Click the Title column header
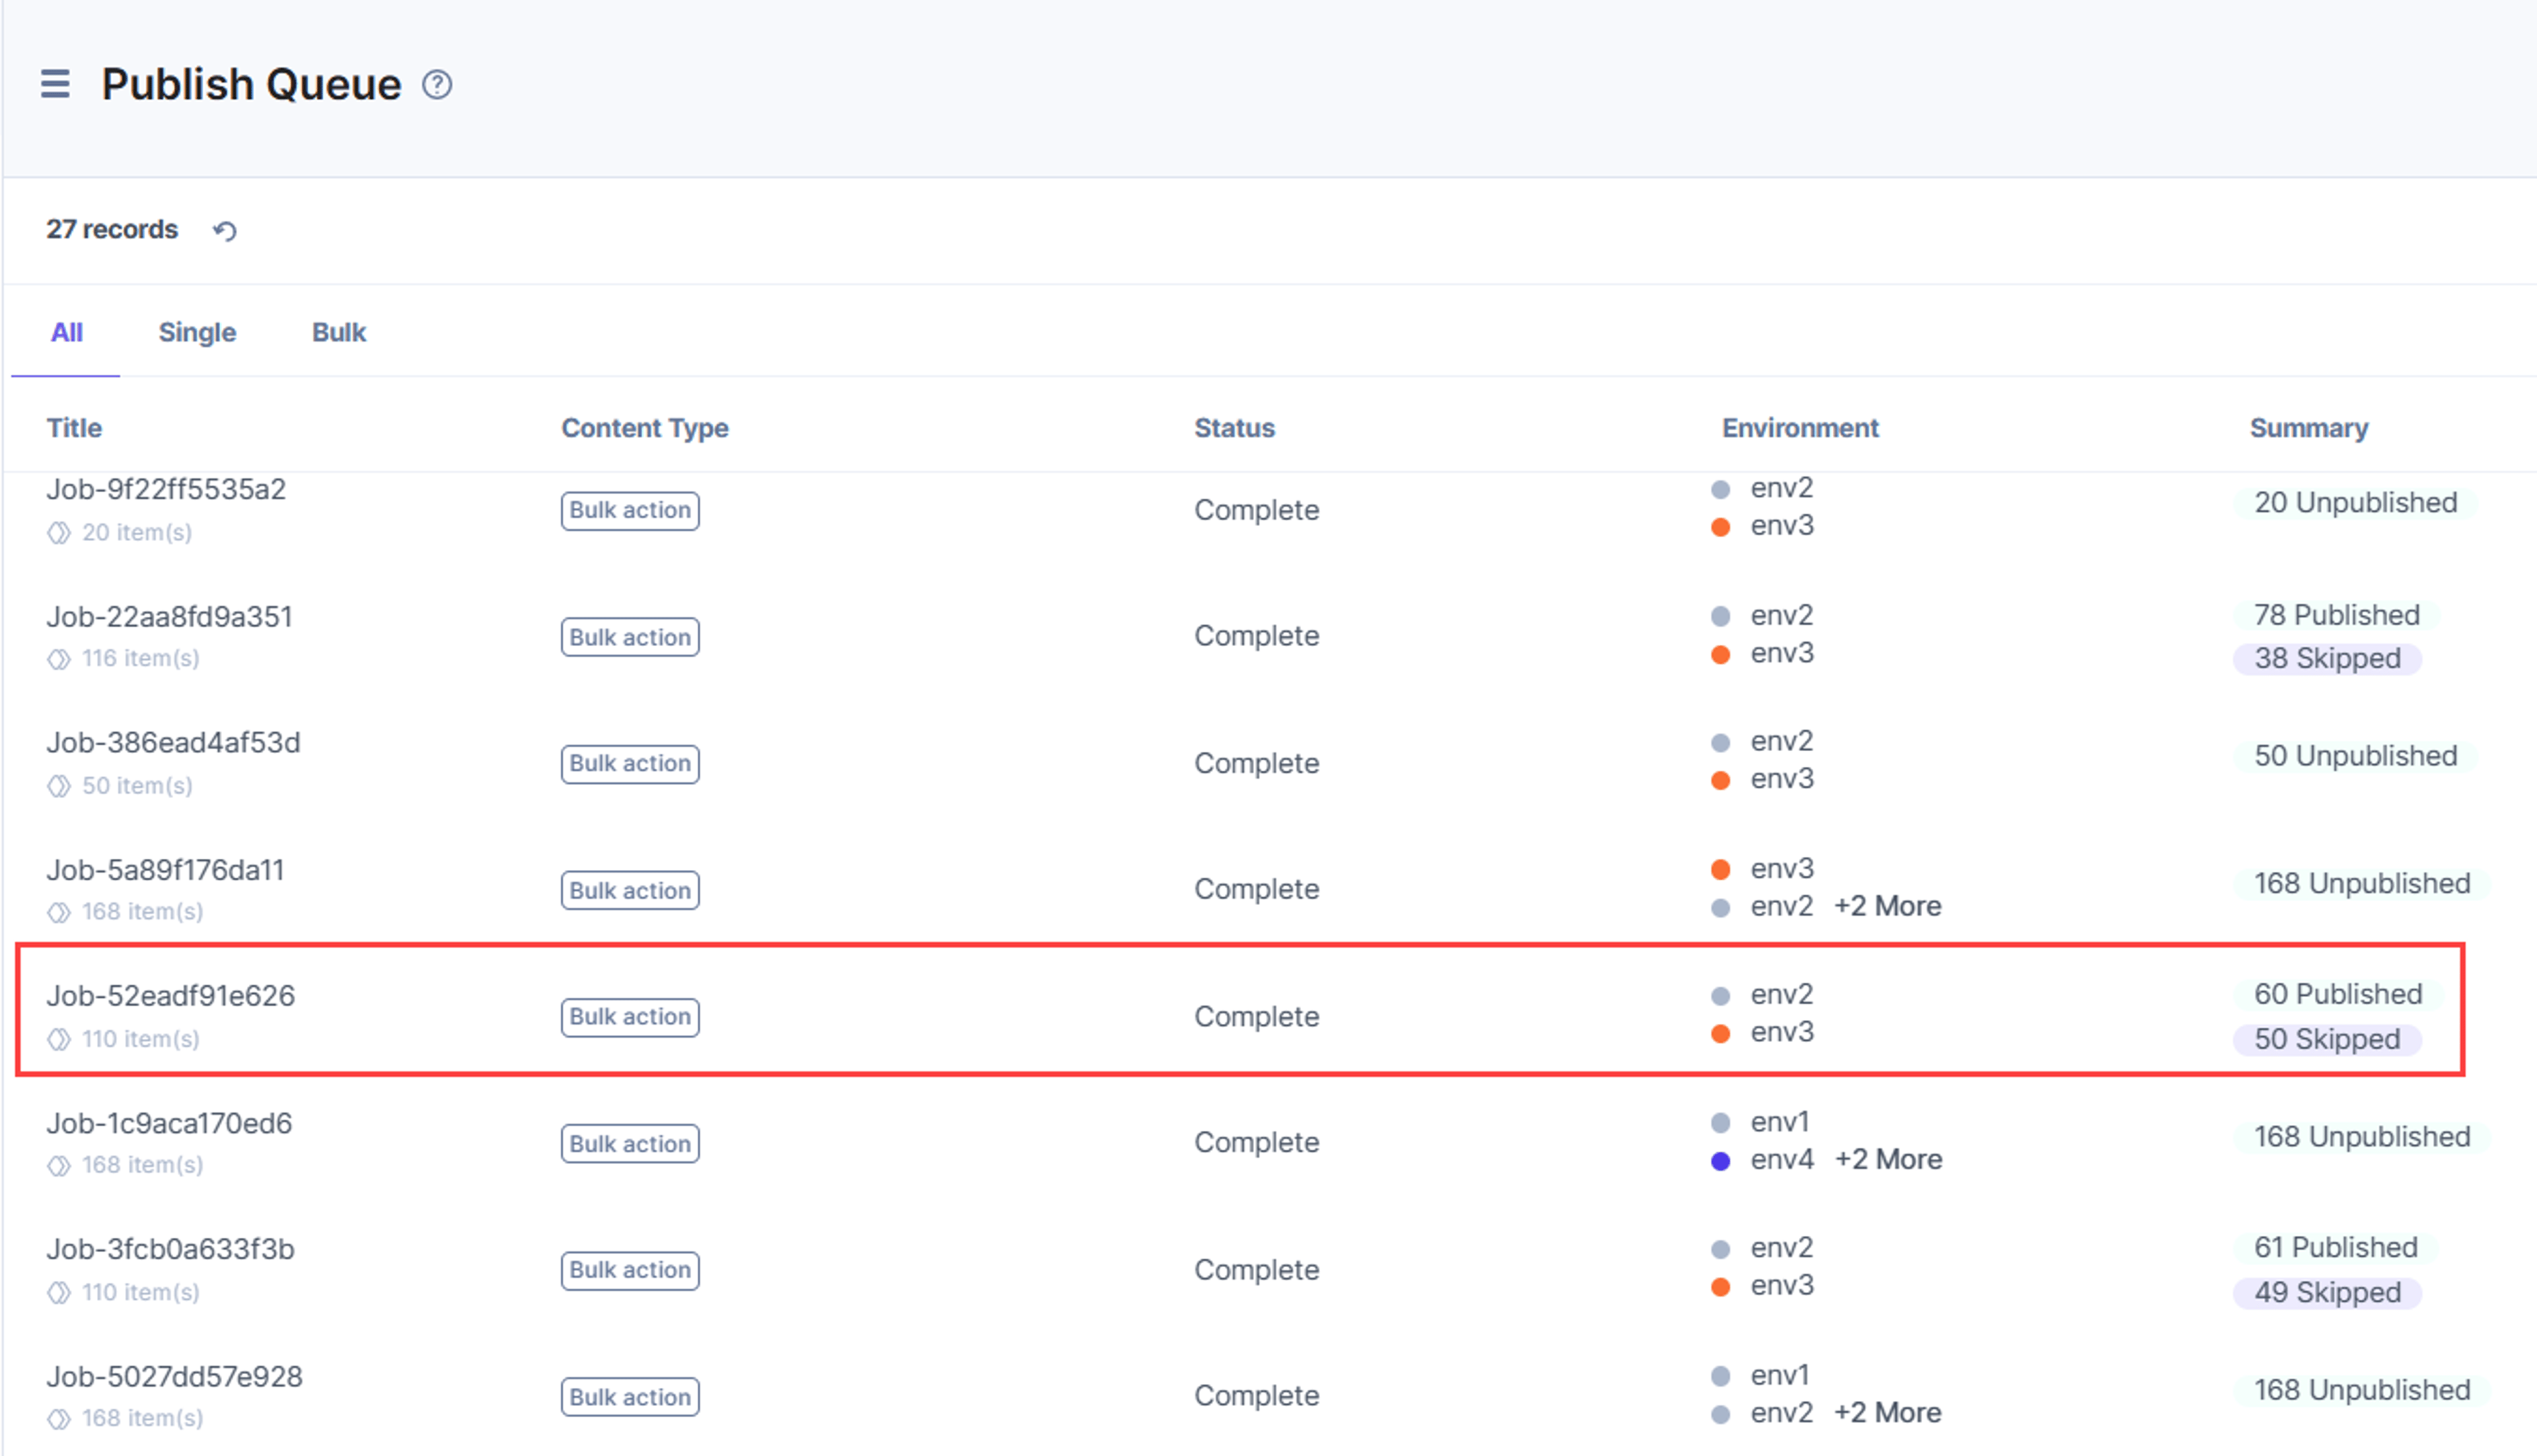Image resolution: width=2537 pixels, height=1456 pixels. [74, 428]
